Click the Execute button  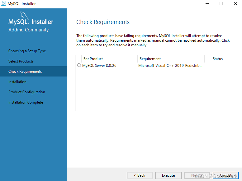tap(168, 175)
